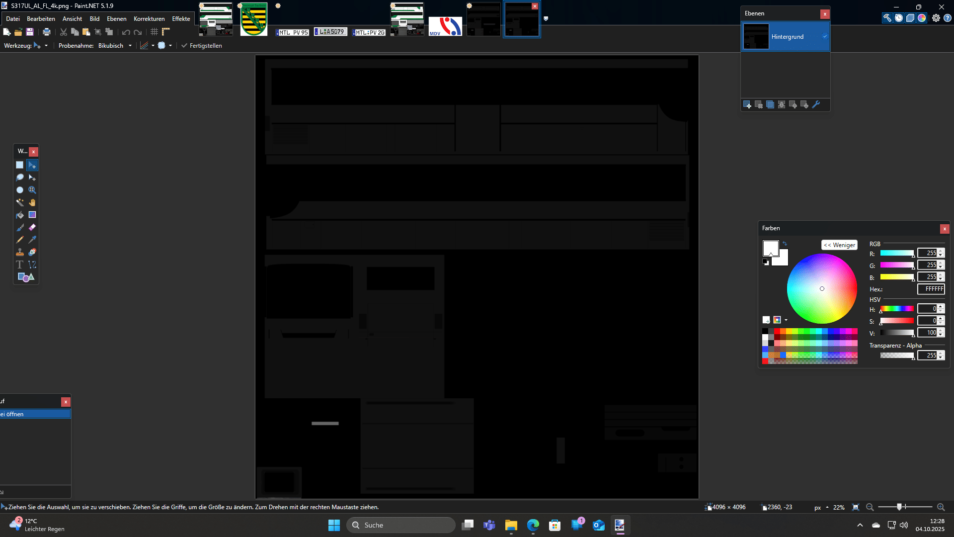Expand the Werkzeug tool chooser dropdown
The width and height of the screenshot is (954, 537).
pyautogui.click(x=46, y=46)
